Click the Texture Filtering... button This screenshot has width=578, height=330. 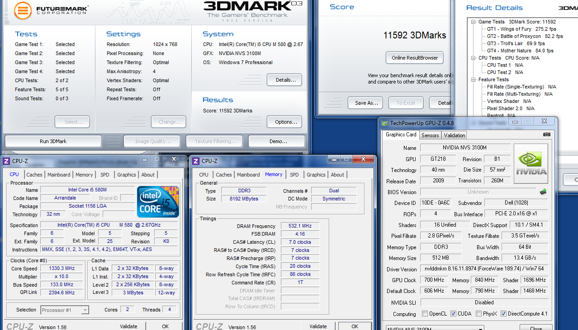point(215,141)
